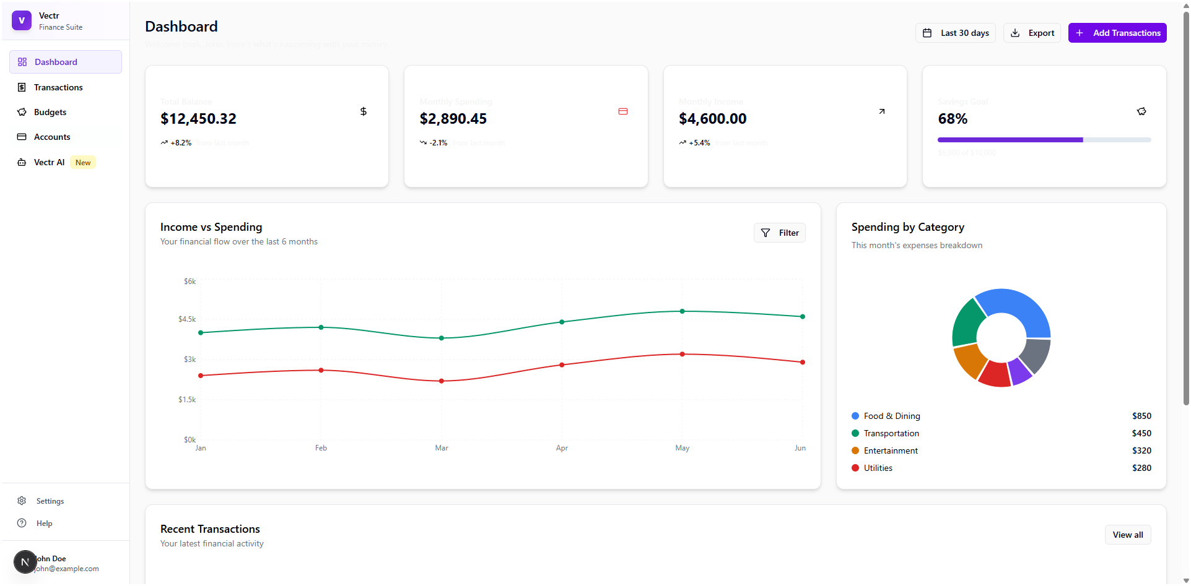Click the piggy bank icon on savings card
Viewport: 1191px width, 586px height.
pyautogui.click(x=1141, y=111)
